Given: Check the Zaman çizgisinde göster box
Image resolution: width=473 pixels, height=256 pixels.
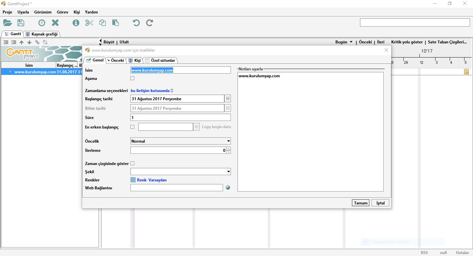Looking at the screenshot, I should tap(132, 163).
